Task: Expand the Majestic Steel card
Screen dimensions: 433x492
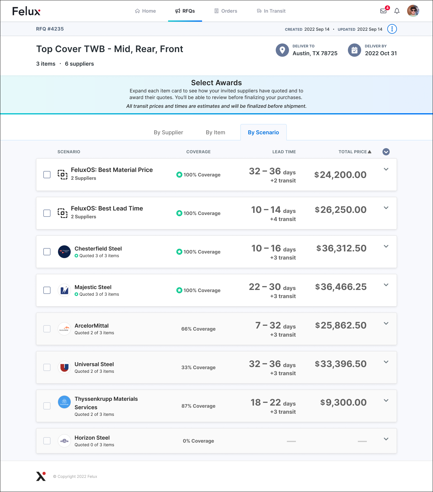Action: [386, 285]
